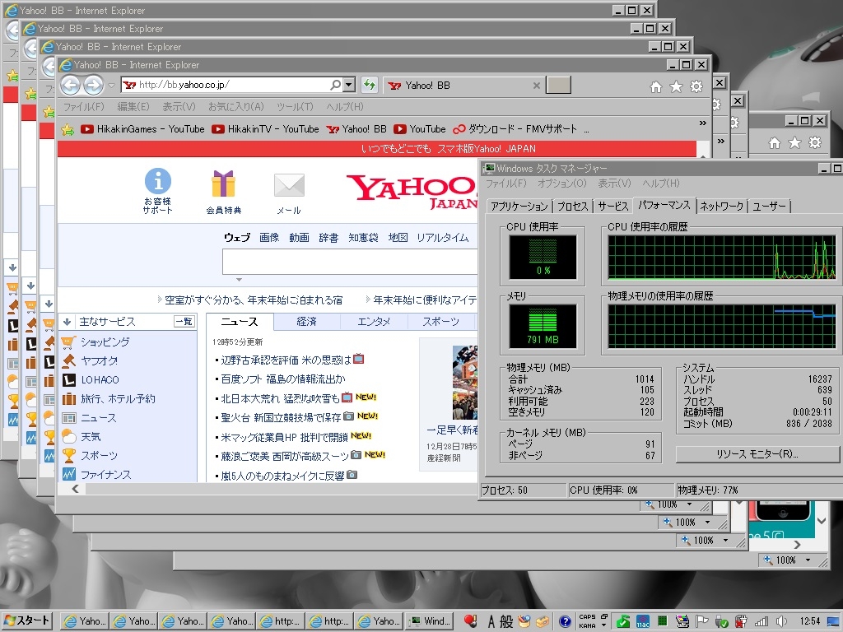Screen dimensions: 843x632
Task: Click the green refresh icon beside the address bar
Action: click(370, 85)
